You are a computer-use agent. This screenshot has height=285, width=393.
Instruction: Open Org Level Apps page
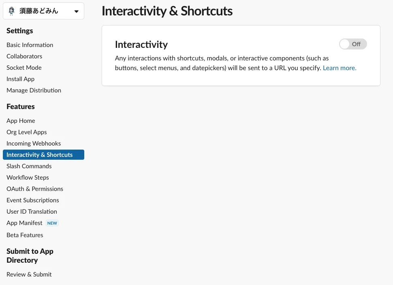coord(27,132)
